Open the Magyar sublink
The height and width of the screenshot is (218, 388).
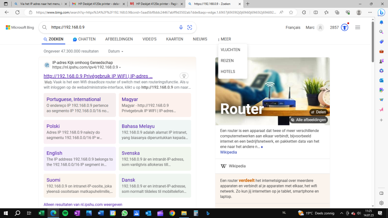[x=130, y=99]
